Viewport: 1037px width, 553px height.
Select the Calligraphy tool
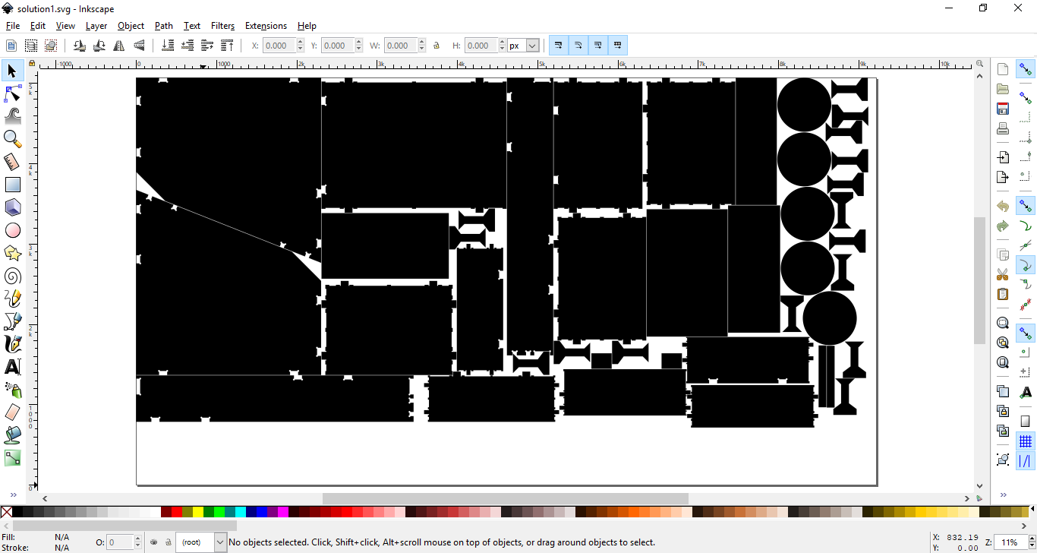click(x=12, y=344)
